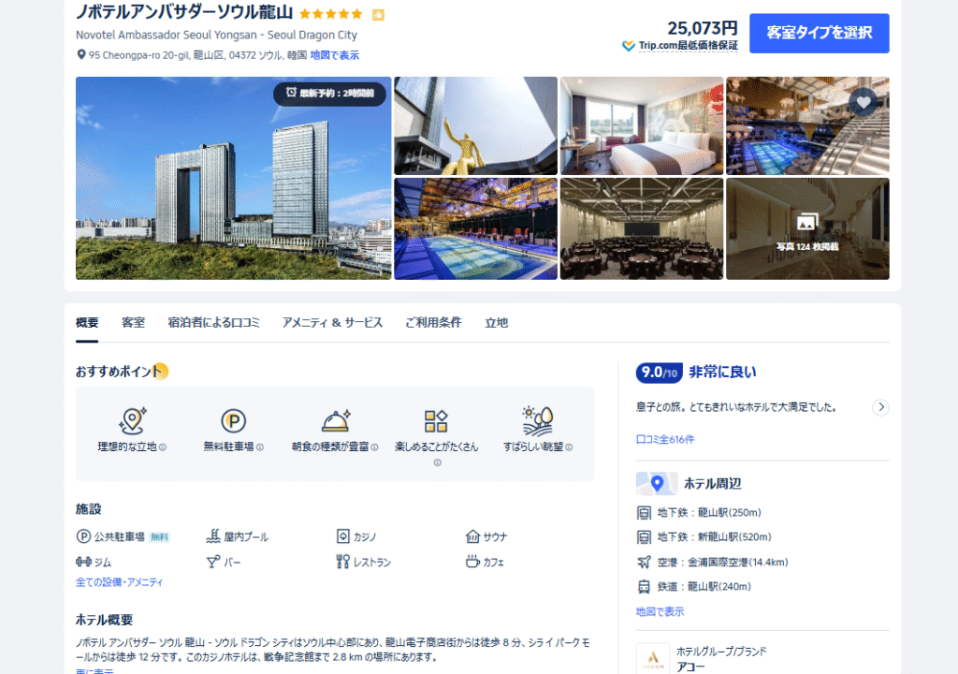Open the main hotel towers exterior photo
Viewport: 958px width, 674px height.
(233, 178)
